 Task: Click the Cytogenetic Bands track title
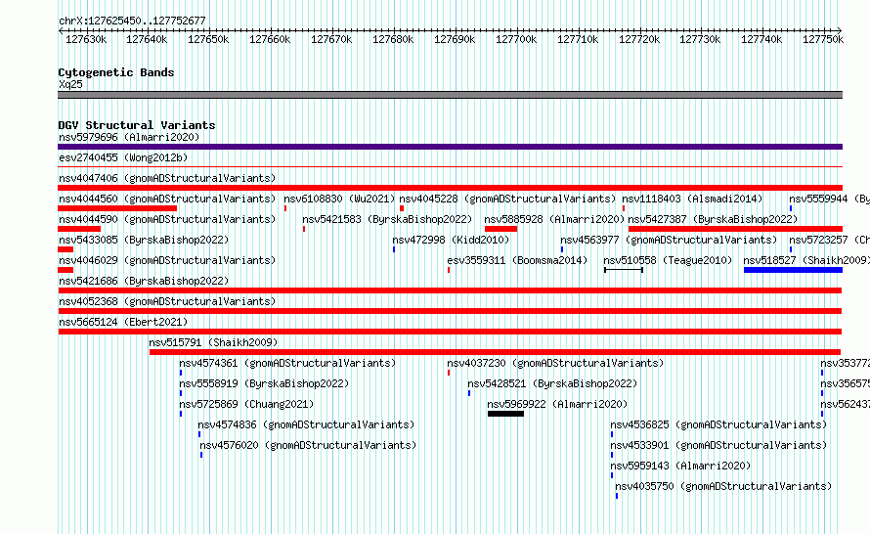click(116, 72)
